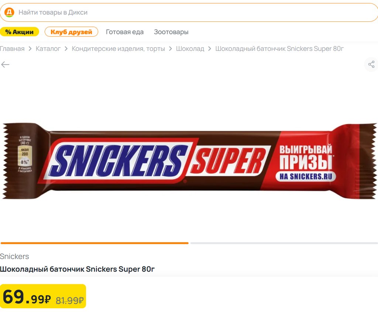Image resolution: width=378 pixels, height=312 pixels.
Task: Click the Шоколадный батончик Snickers Super 80г breadcrumb
Action: click(279, 49)
